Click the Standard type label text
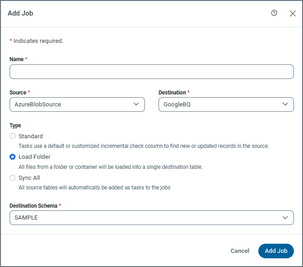Screen dimensions: 303x267 pos(31,136)
